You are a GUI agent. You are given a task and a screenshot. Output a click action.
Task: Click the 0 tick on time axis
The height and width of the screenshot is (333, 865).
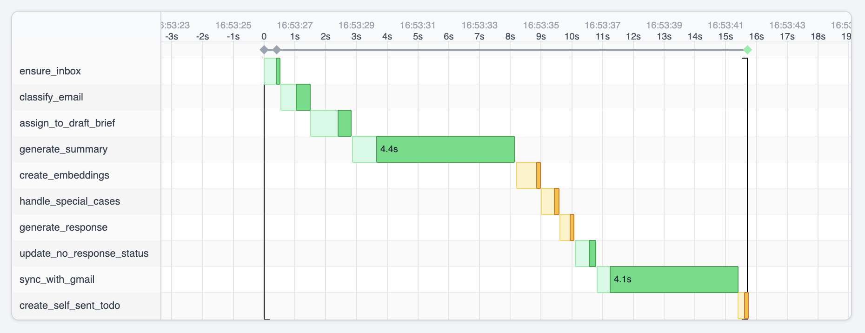click(264, 36)
